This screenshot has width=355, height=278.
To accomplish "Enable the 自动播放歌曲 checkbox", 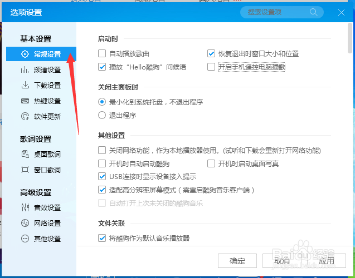I will (102, 53).
